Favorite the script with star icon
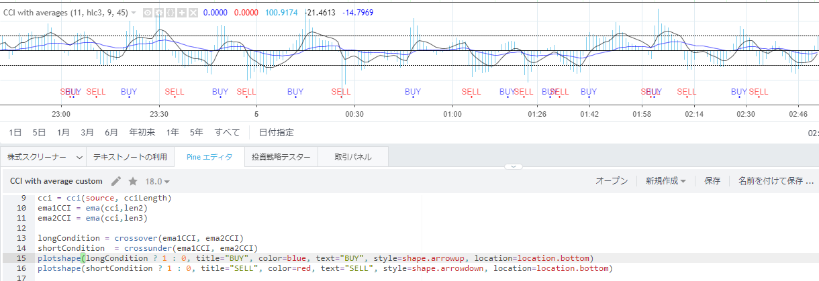This screenshot has width=819, height=281. 133,181
